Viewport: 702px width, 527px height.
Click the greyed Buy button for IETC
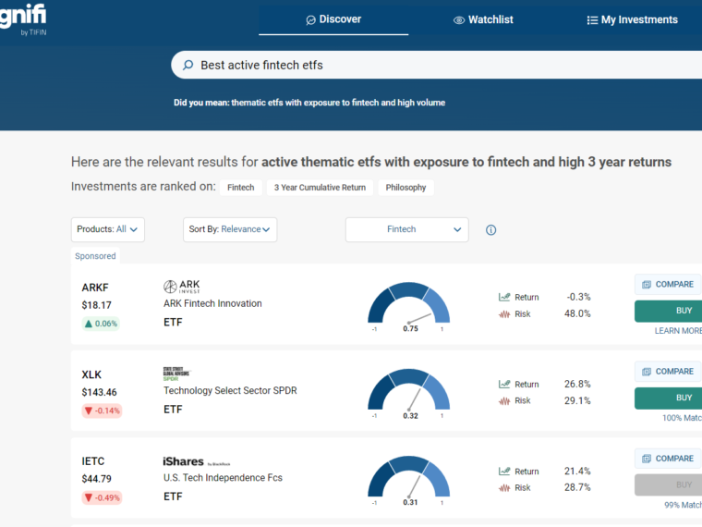click(669, 484)
